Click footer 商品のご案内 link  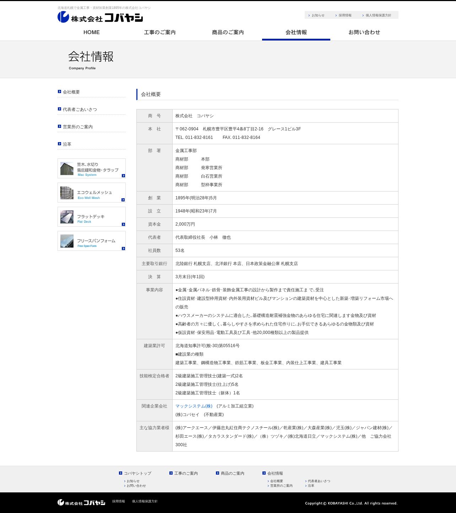233,473
